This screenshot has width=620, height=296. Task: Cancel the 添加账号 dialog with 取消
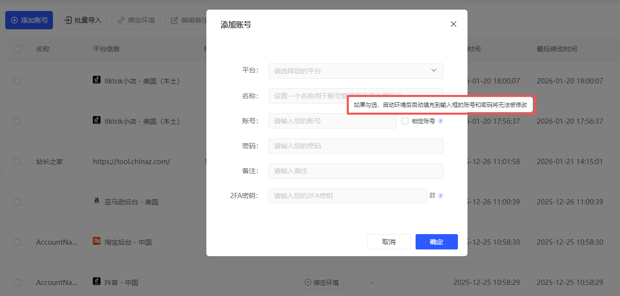coord(389,242)
